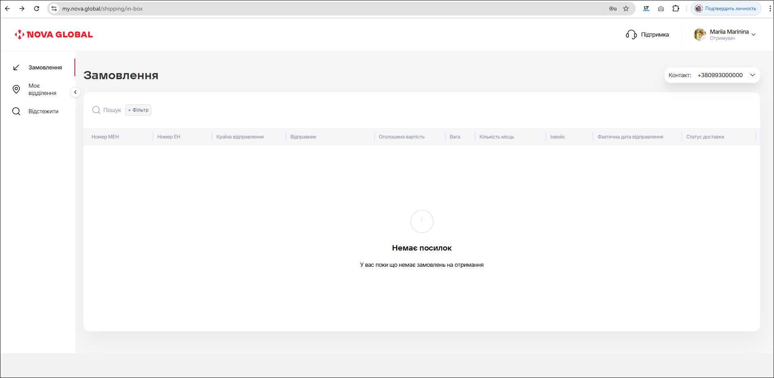Click the Статус доставки column header
Screen dimensions: 774x378
705,137
